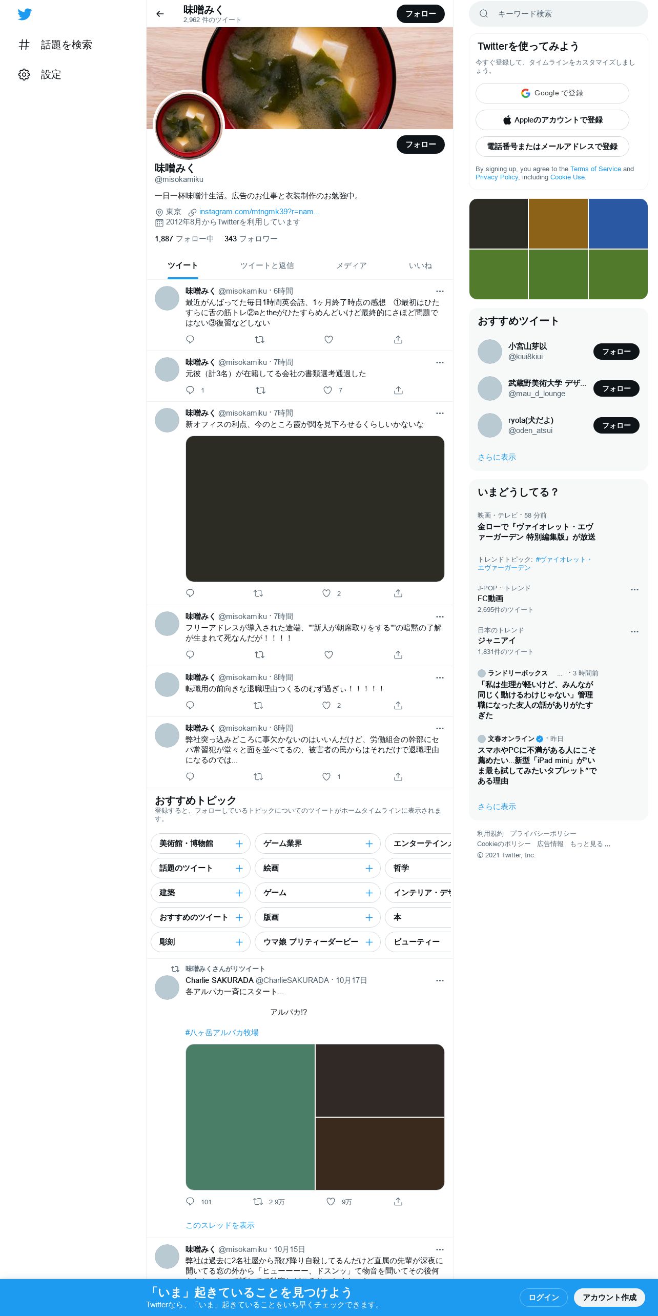
Task: Show more trends さらに表示
Action: pyautogui.click(x=497, y=807)
